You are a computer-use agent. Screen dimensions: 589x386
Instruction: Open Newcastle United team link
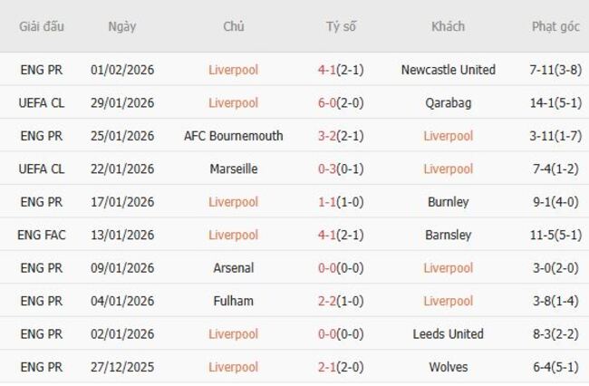coord(448,70)
